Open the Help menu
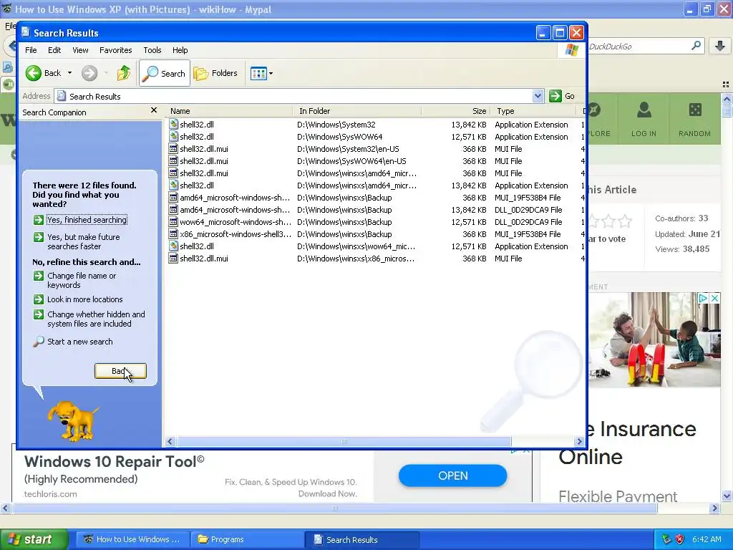The image size is (733, 550). 180,50
